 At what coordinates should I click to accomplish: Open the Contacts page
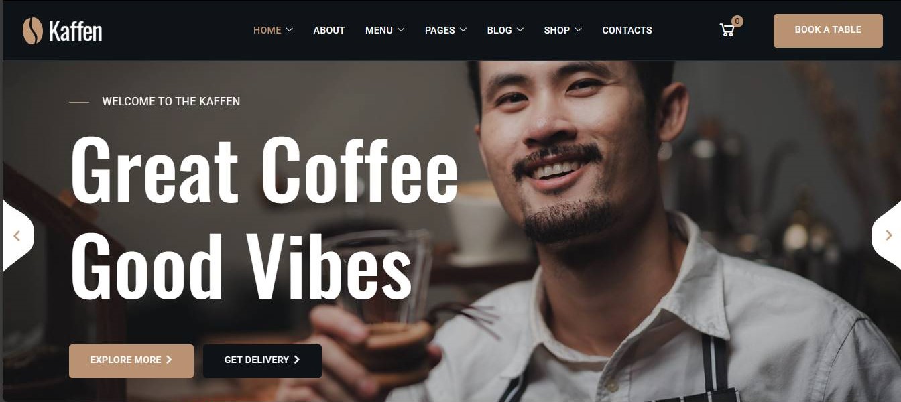click(627, 30)
